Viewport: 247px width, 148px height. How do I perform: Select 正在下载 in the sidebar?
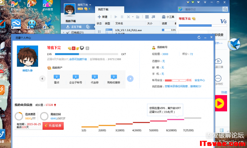point(78,27)
